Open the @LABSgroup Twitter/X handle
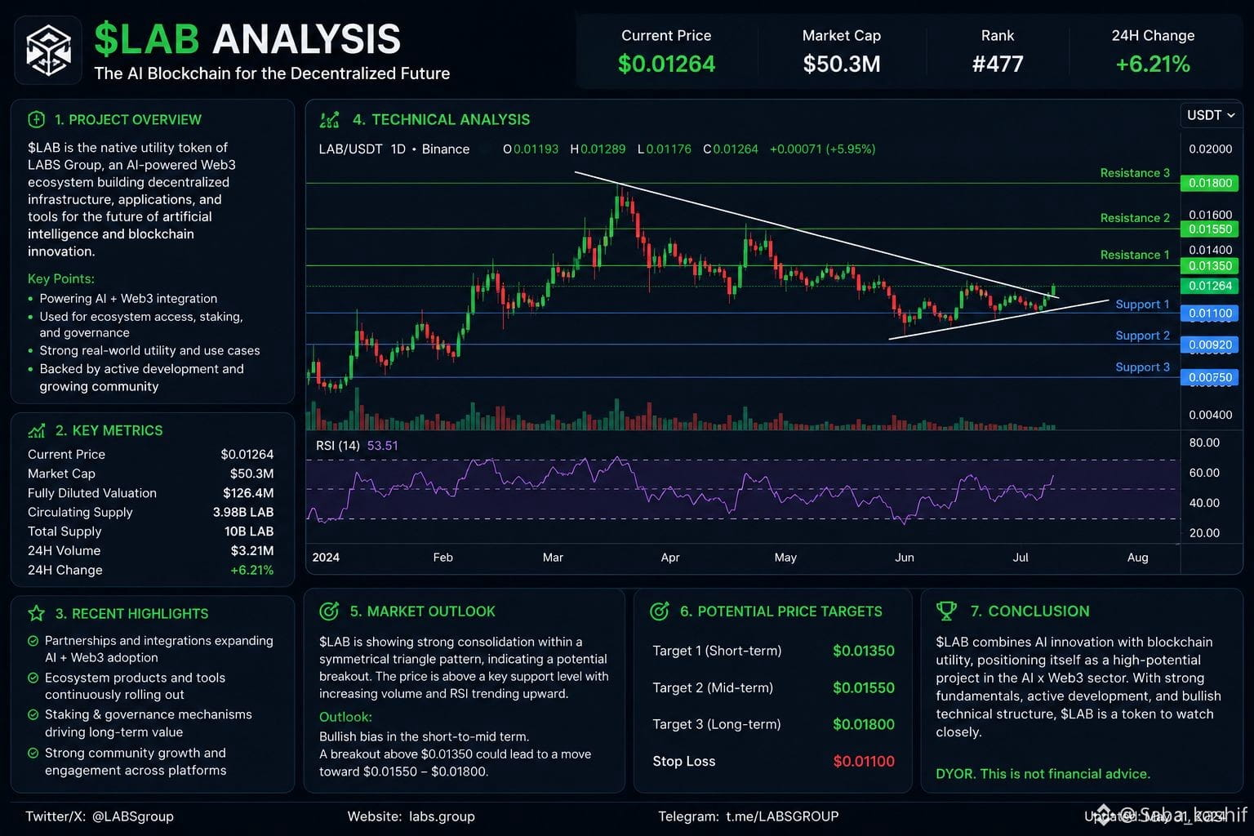 point(133,816)
